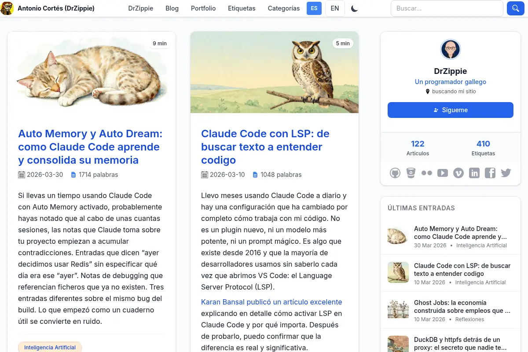This screenshot has width=528, height=352.
Task: Open the Inteligencia Artificial tag under the cat article
Action: [x=50, y=347]
